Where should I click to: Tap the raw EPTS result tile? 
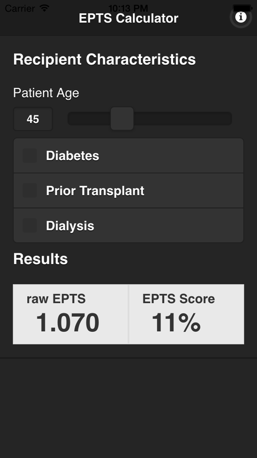(x=71, y=314)
